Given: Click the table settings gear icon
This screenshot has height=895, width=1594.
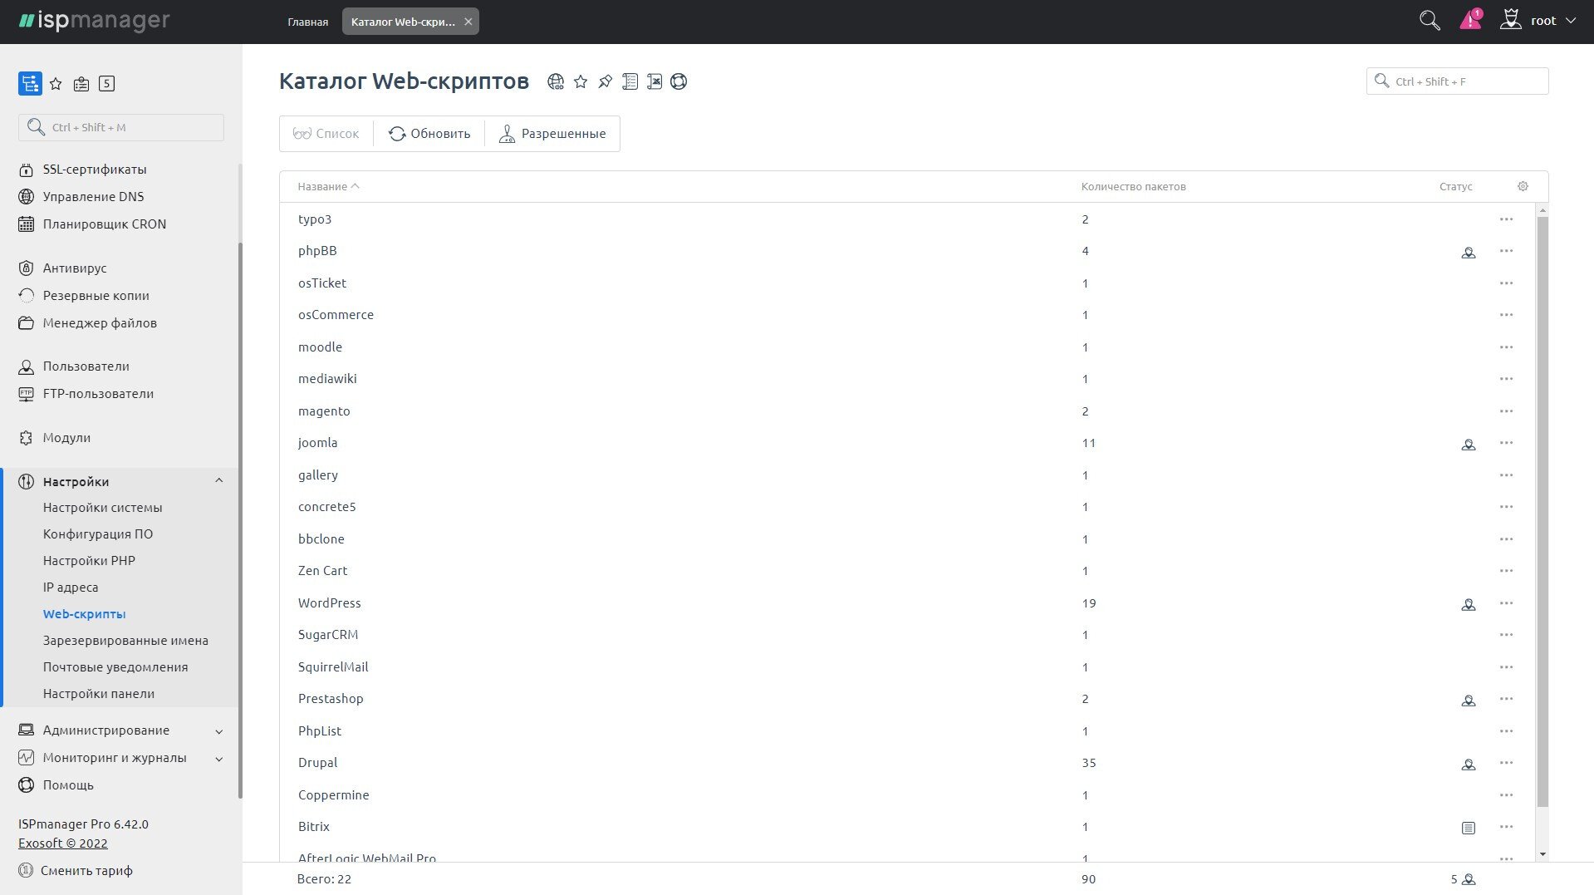Looking at the screenshot, I should click(1523, 186).
